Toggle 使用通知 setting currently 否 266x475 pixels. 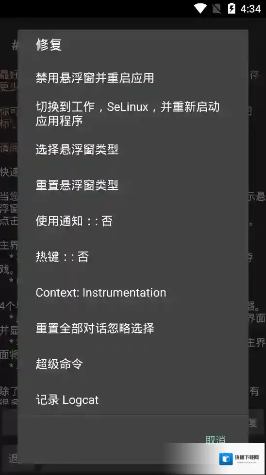(x=133, y=221)
